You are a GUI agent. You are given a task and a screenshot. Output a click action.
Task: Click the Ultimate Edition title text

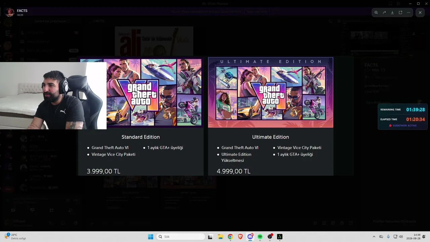(x=271, y=137)
